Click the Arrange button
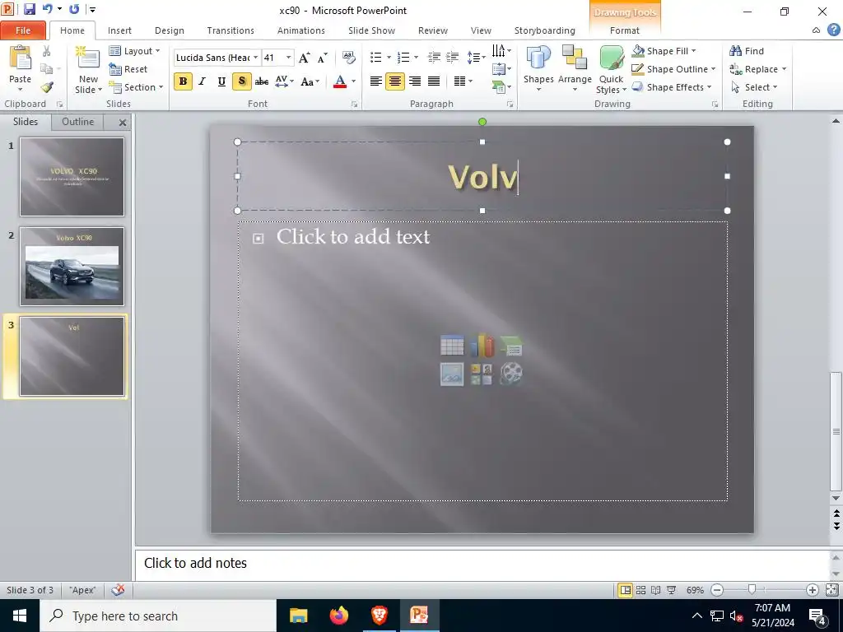Viewport: 843px width, 632px height. [x=575, y=68]
